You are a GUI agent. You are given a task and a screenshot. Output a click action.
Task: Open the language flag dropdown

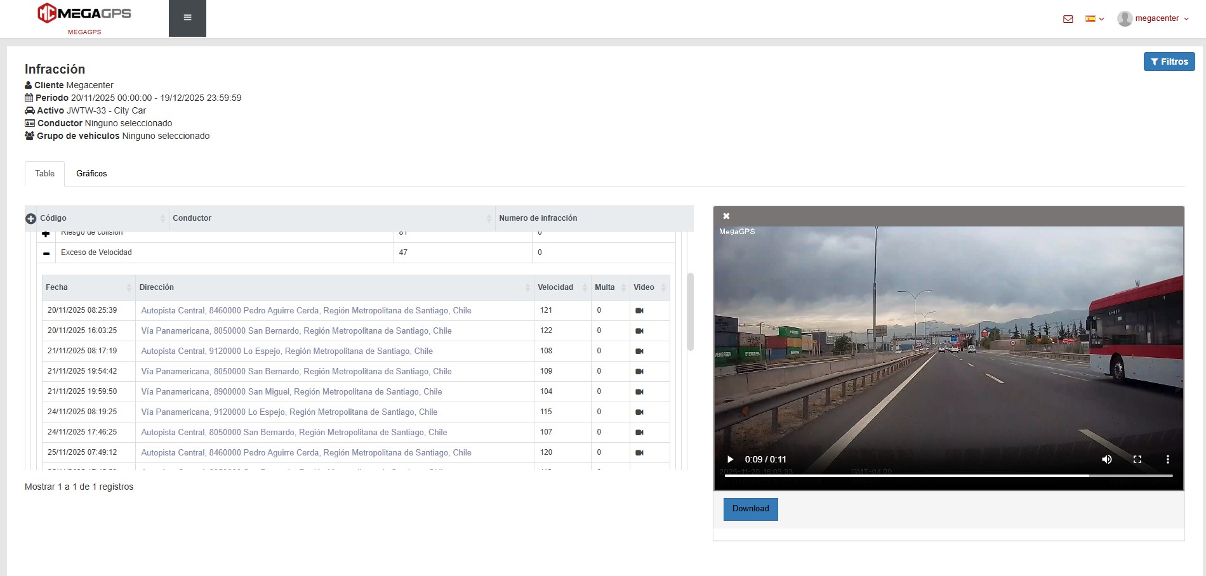pos(1094,19)
